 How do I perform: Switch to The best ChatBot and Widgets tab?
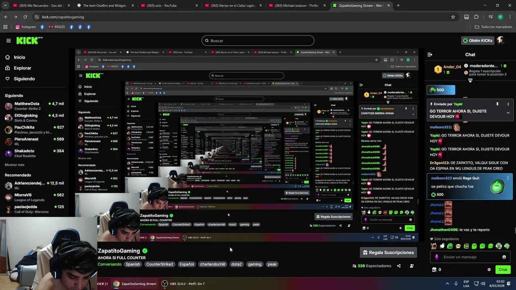(x=105, y=6)
